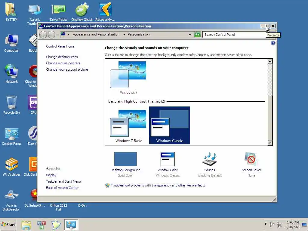The image size is (308, 231).
Task: Select the Q-Dir desktop icon label
Action: tap(82, 205)
